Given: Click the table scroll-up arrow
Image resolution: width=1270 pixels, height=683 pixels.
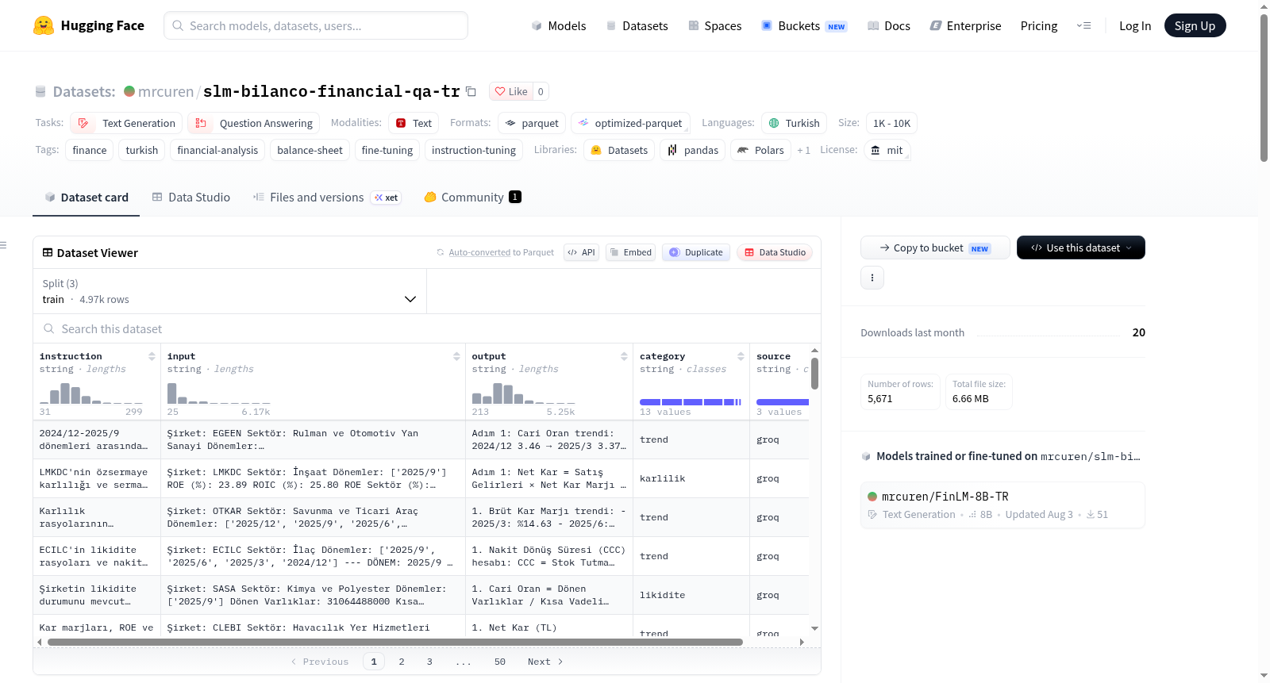Looking at the screenshot, I should (814, 350).
